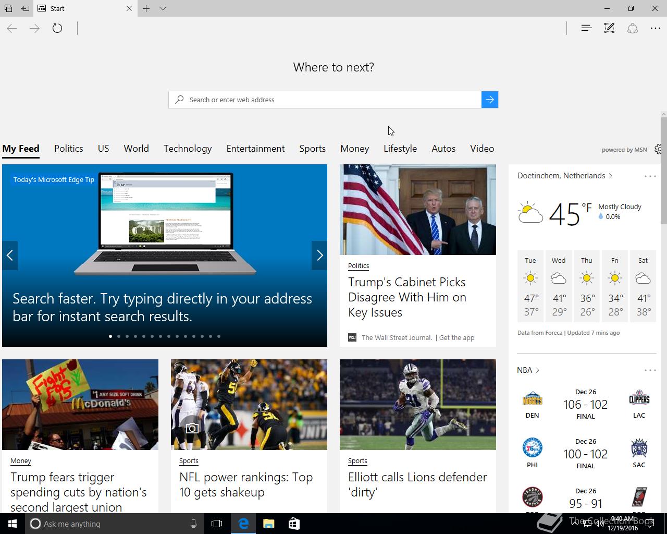The width and height of the screenshot is (667, 534).
Task: Open the Technology tab
Action: pyautogui.click(x=188, y=149)
